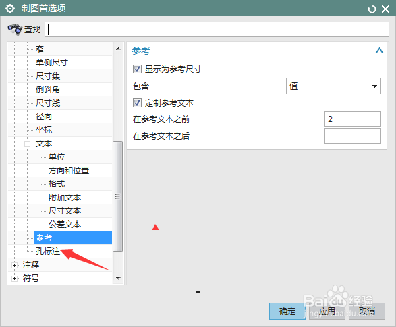
Task: Select 公差文本 in the tree
Action: (65, 225)
